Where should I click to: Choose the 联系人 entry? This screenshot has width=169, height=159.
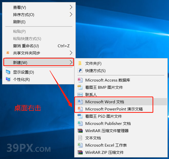[x=121, y=94]
